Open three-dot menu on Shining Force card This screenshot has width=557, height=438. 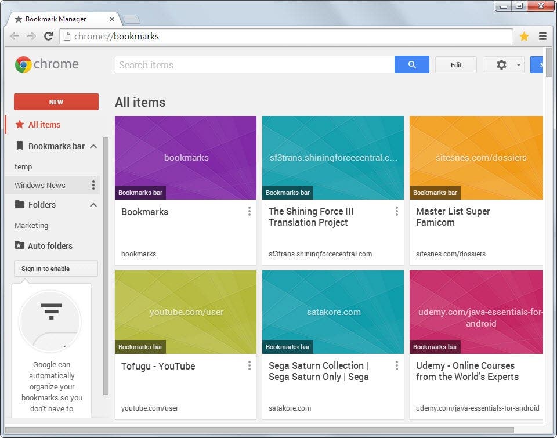coord(396,211)
